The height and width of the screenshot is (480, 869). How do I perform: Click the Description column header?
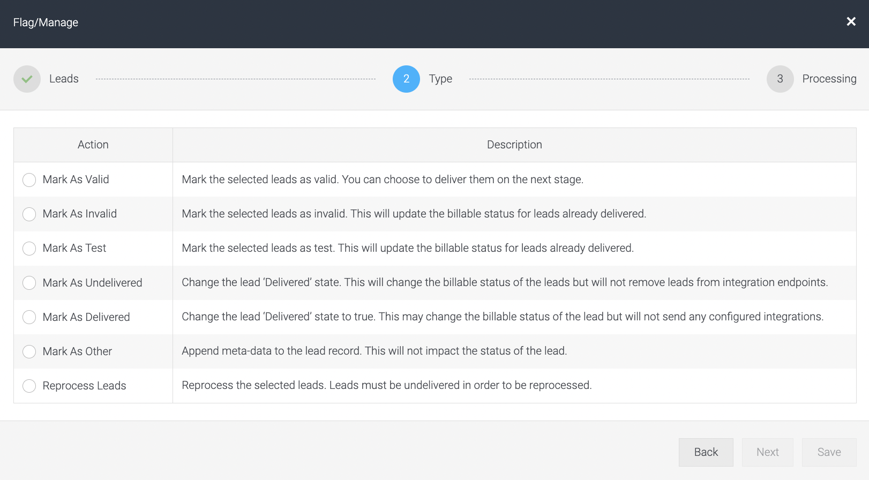(514, 145)
